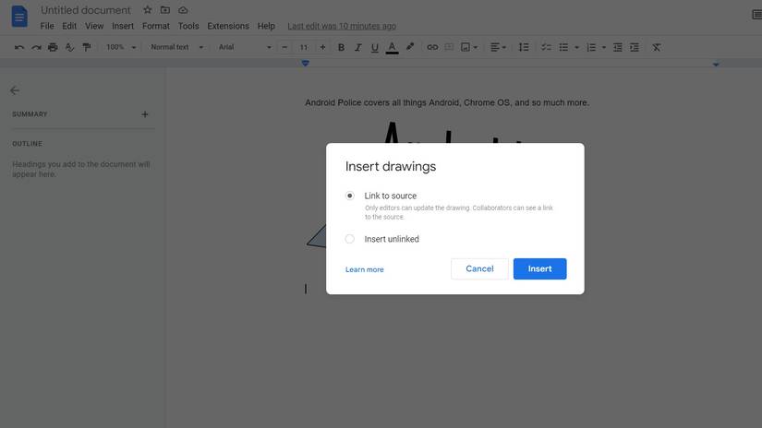Open the Learn more link
The height and width of the screenshot is (428, 762).
(365, 269)
